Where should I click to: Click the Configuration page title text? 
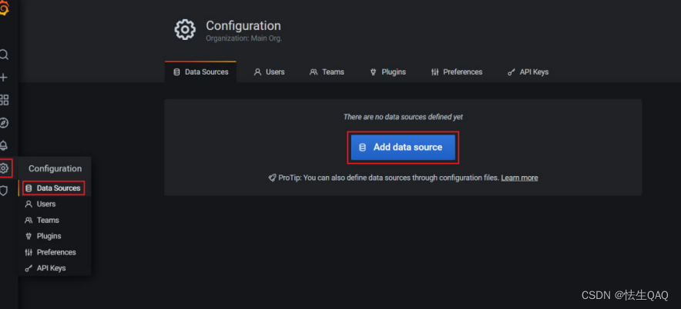point(243,25)
